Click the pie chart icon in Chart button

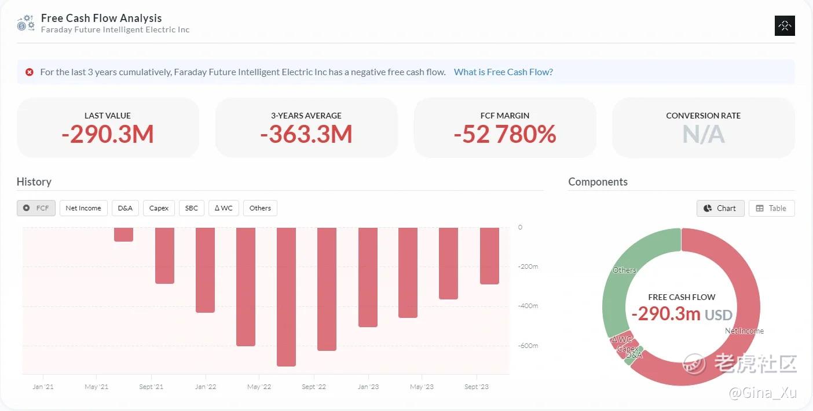708,209
